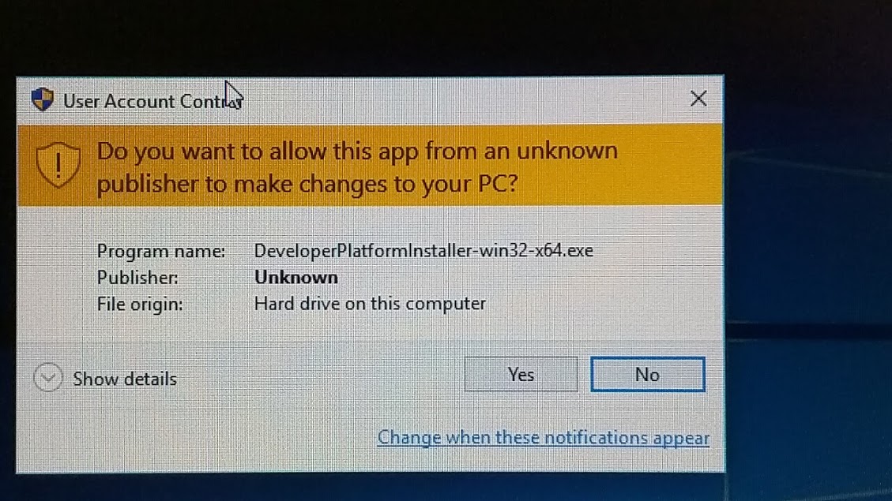The width and height of the screenshot is (892, 501).
Task: Click the 'make changes to your PC?' text
Action: (x=376, y=184)
